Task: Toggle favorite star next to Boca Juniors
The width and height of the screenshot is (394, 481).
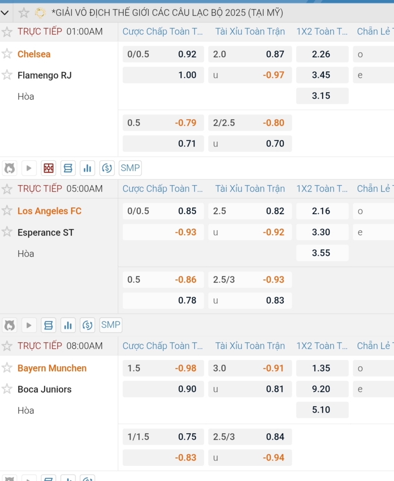Action: tap(7, 389)
